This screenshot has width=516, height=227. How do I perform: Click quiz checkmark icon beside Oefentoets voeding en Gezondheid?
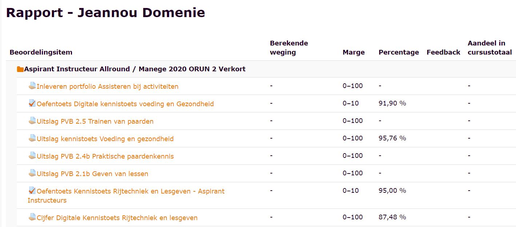tap(32, 103)
